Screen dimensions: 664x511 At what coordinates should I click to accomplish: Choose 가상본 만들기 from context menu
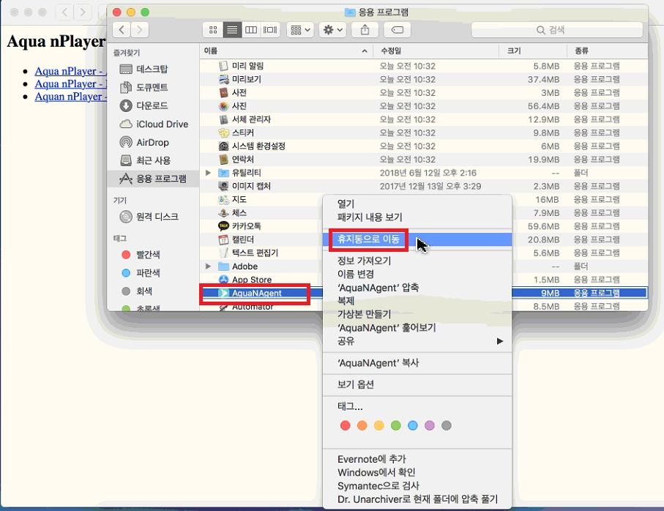coord(417,314)
